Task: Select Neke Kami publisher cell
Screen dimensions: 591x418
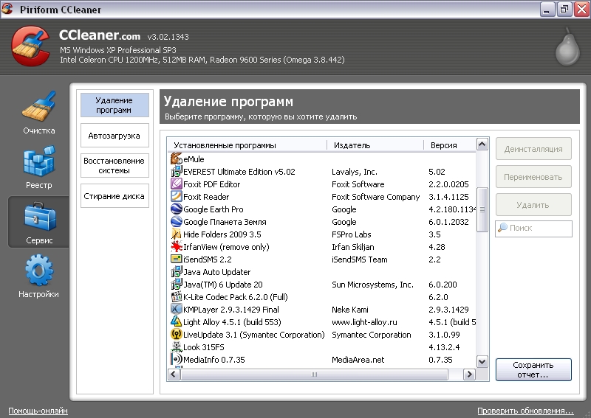Action: point(349,310)
